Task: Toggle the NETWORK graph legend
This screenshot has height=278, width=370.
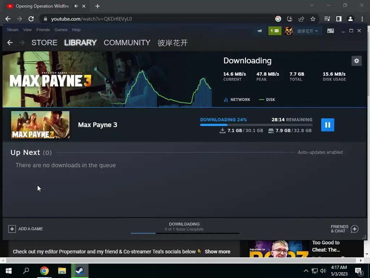Action: coord(237,100)
